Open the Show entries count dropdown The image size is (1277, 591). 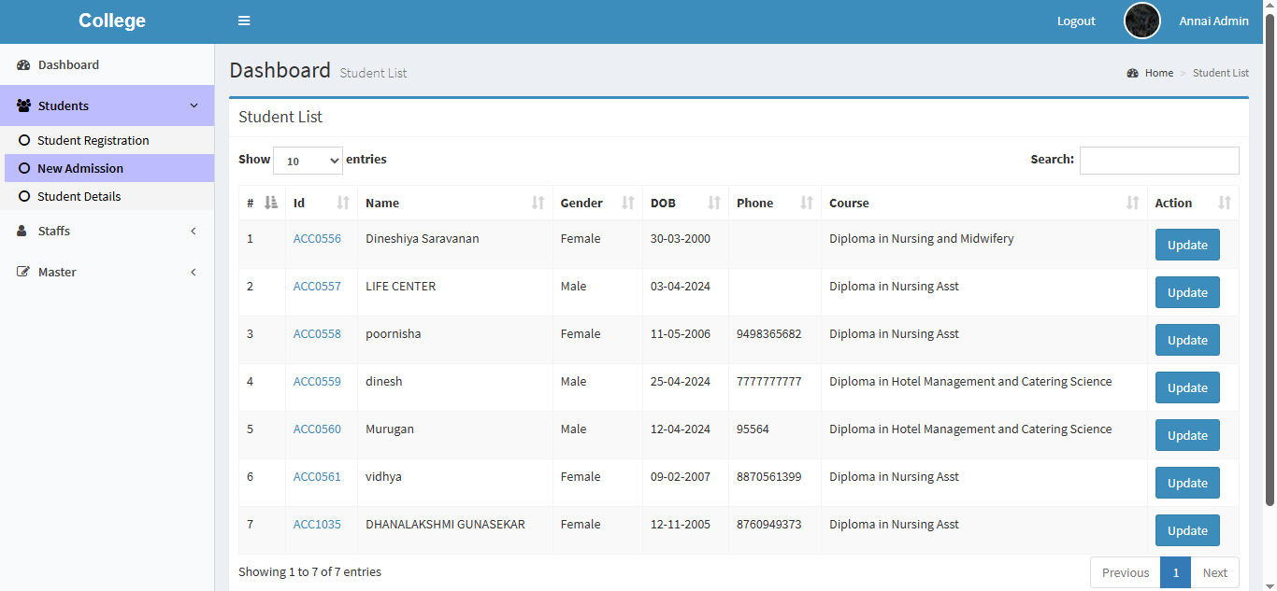tap(308, 161)
